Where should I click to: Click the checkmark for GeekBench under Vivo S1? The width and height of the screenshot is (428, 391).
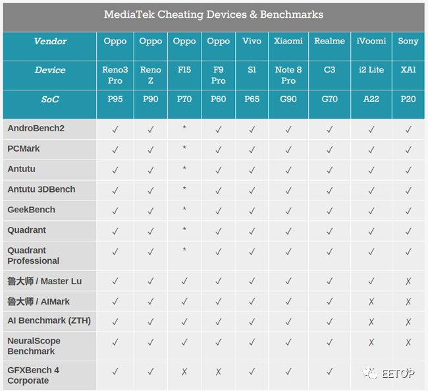pos(252,210)
